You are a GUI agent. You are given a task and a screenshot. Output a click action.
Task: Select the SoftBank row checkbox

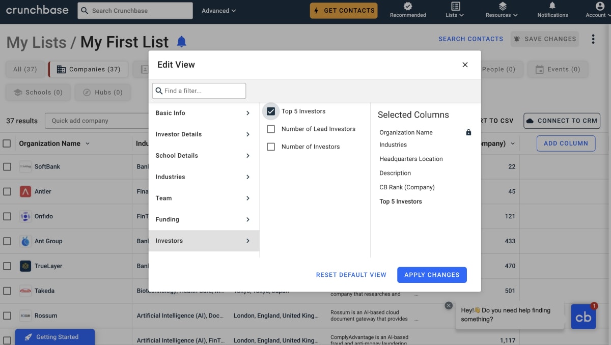point(7,166)
